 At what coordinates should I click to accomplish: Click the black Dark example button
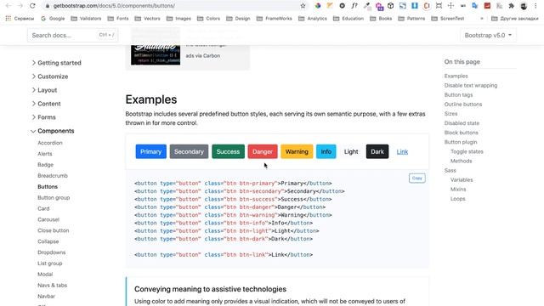(377, 151)
